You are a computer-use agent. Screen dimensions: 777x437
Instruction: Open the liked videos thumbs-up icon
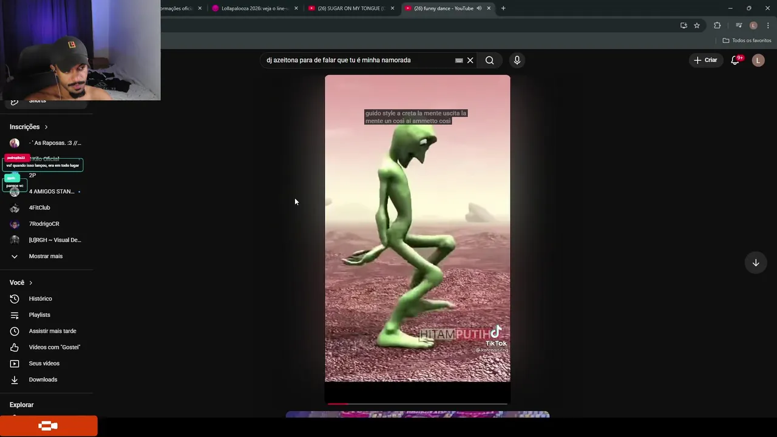pos(15,347)
